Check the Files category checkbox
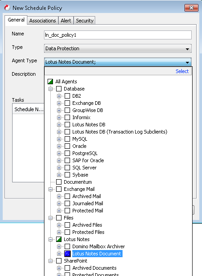202x276 pixels. 59,218
